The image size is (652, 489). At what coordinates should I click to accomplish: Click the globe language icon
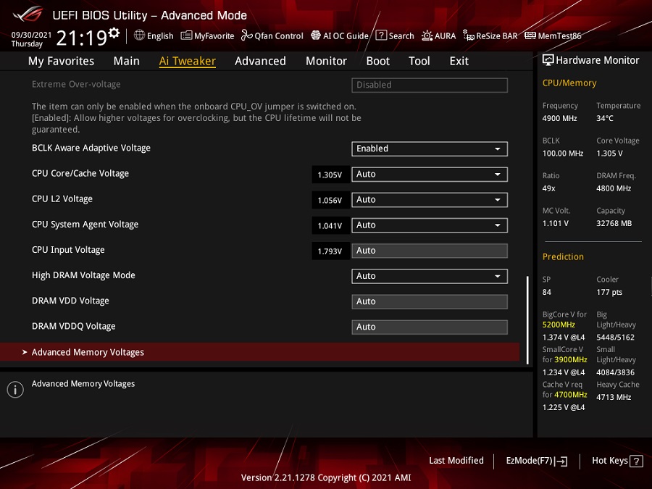tap(139, 35)
